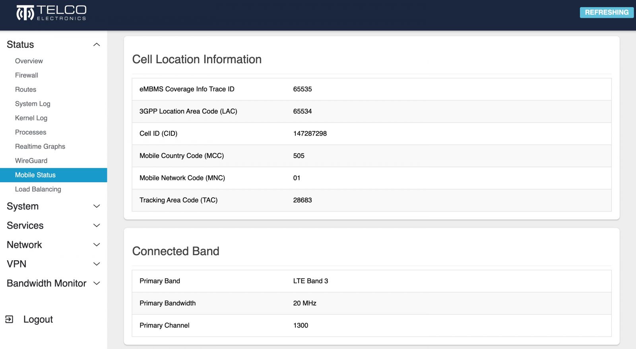The height and width of the screenshot is (349, 636).
Task: Click the value 65535
Action: (302, 89)
